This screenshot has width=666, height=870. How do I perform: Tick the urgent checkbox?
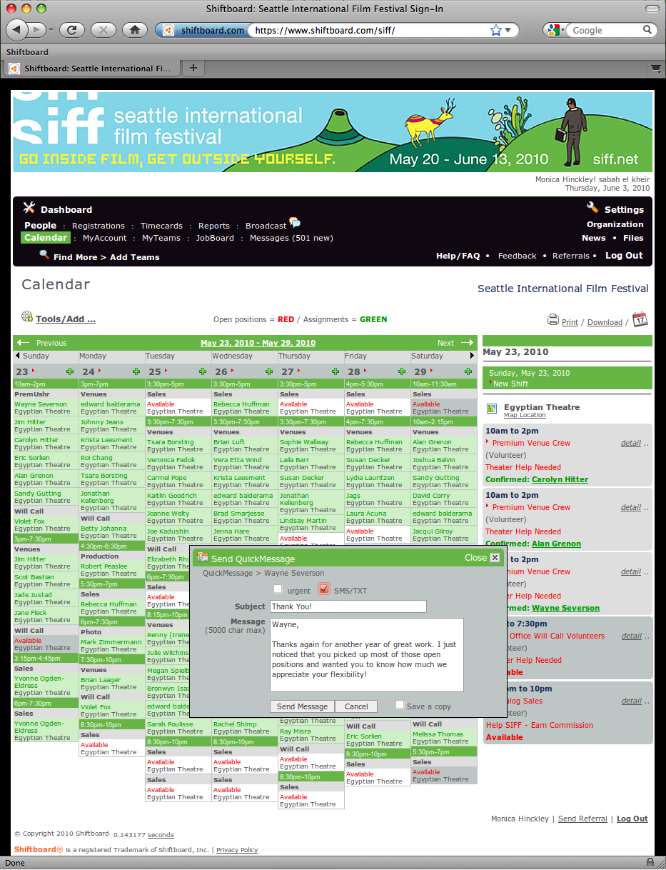pos(278,590)
